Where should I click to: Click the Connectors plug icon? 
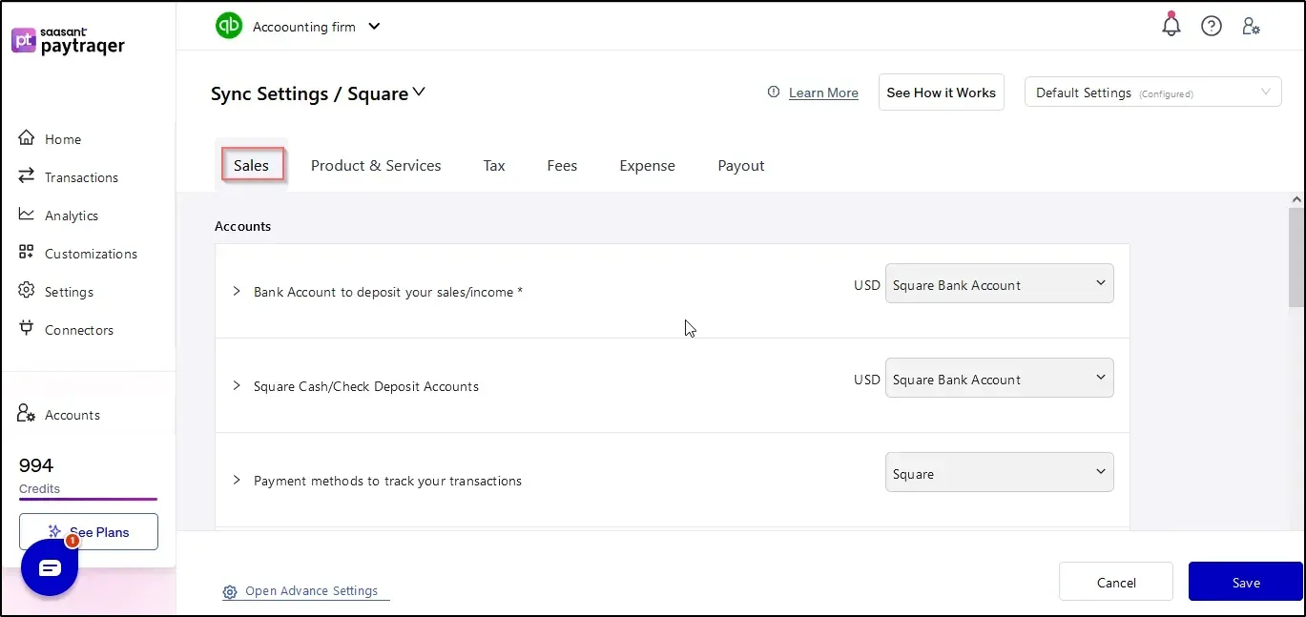click(x=27, y=329)
